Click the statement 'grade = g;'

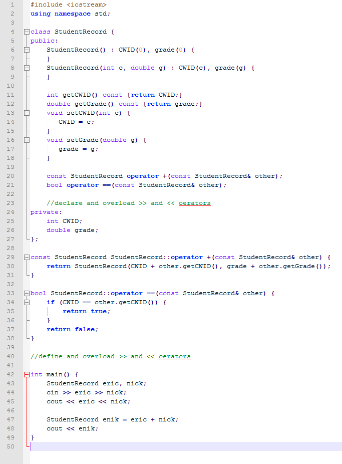point(78,149)
